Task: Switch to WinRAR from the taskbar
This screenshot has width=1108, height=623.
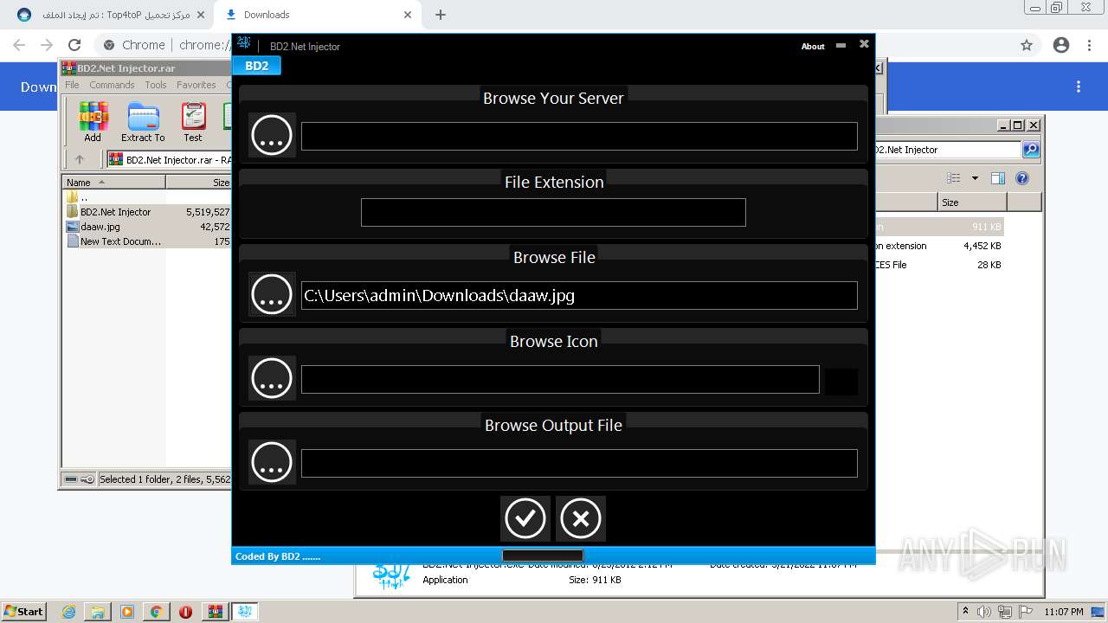Action: 215,612
